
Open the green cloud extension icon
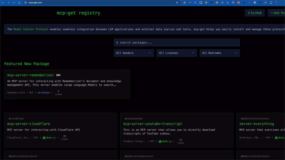[282, 2]
